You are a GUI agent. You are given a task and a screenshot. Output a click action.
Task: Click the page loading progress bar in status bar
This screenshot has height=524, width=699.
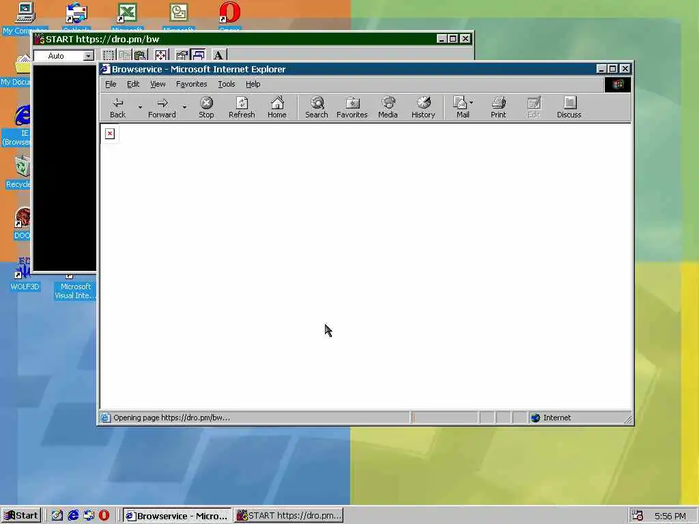444,418
